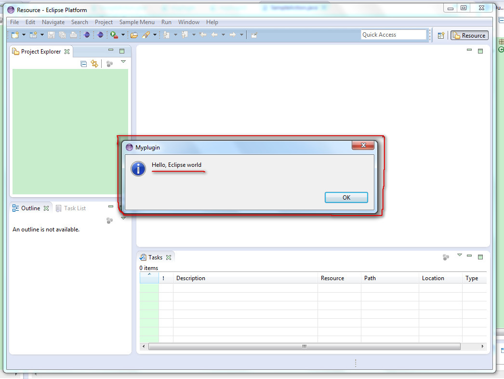Click inside the Quick Access field
The width and height of the screenshot is (504, 379).
(x=394, y=35)
